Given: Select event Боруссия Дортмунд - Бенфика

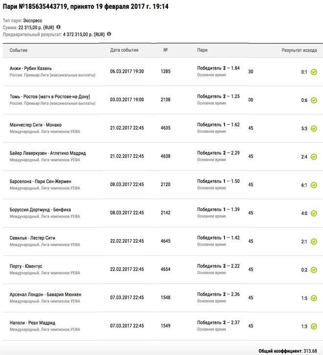Looking at the screenshot, I should coord(40,210).
